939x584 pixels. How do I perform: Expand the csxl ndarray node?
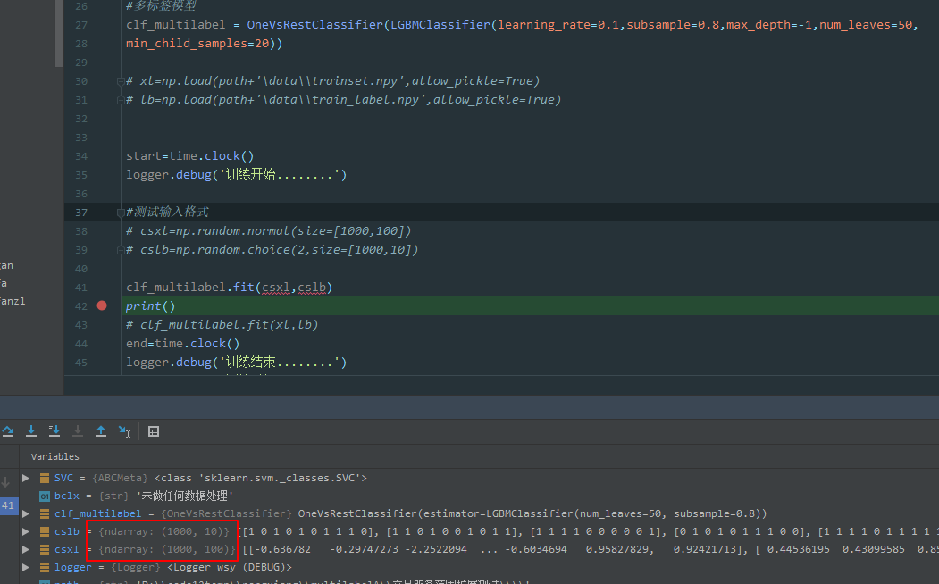pos(26,549)
